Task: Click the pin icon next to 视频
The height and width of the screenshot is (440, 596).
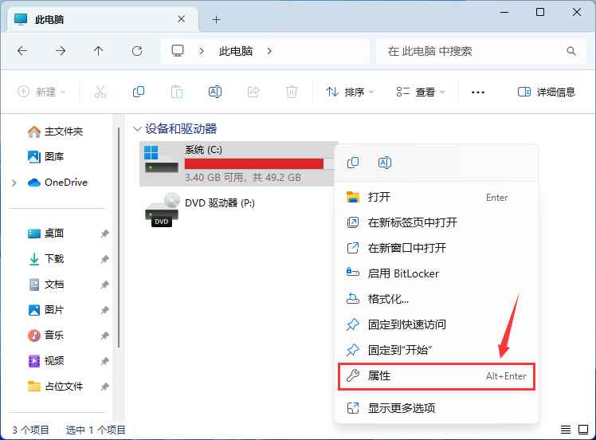Action: (x=105, y=361)
